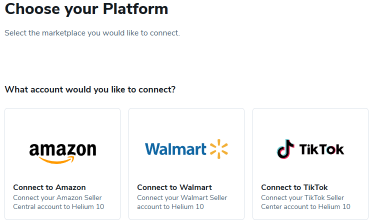Screen dimensions: 372x224
Task: Select the Connect to Walmart title
Action: point(174,187)
